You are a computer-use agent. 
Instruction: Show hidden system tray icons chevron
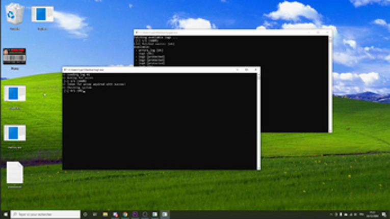point(331,214)
